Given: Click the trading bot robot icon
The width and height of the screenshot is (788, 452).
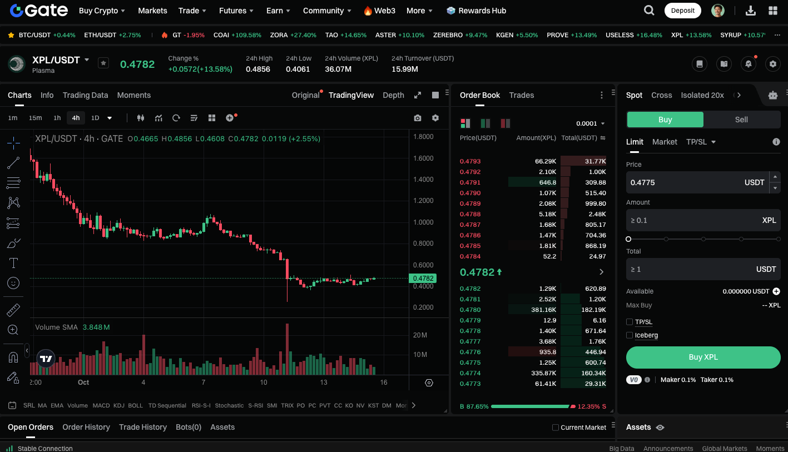Looking at the screenshot, I should pos(772,95).
